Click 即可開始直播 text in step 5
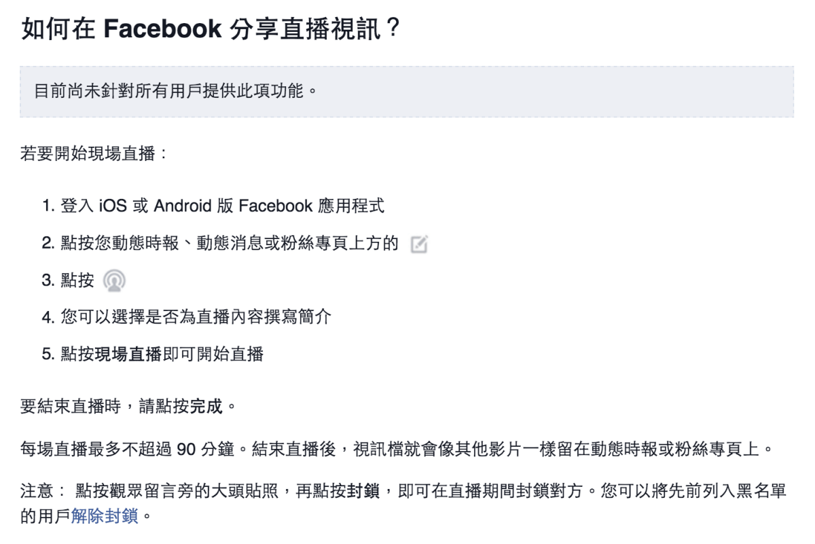The image size is (815, 544). [x=213, y=354]
